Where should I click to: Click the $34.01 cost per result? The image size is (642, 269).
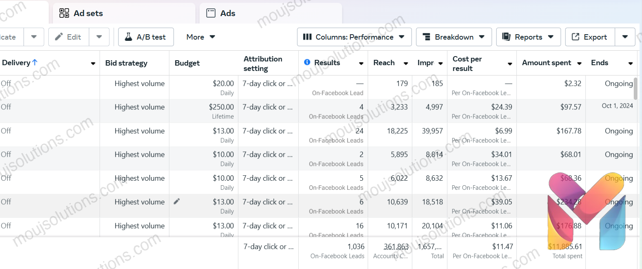pos(502,155)
